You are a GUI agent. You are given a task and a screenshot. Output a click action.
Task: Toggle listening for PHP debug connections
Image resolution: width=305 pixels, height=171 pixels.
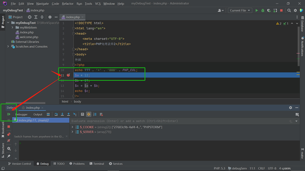(x=275, y=10)
